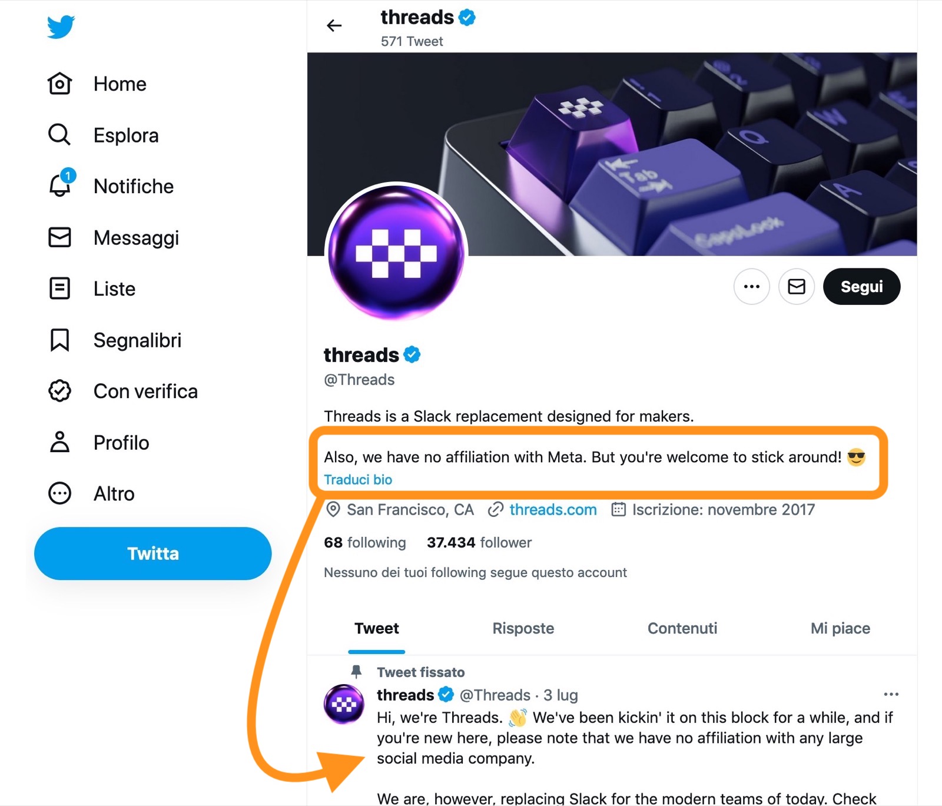
Task: Open Liste icon in sidebar
Action: click(59, 288)
